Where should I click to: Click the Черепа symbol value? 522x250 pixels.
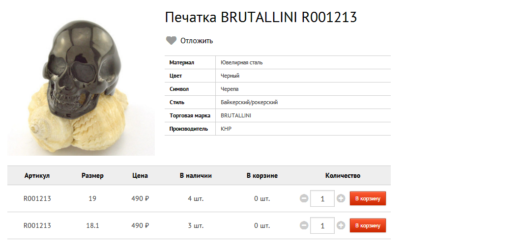[230, 89]
